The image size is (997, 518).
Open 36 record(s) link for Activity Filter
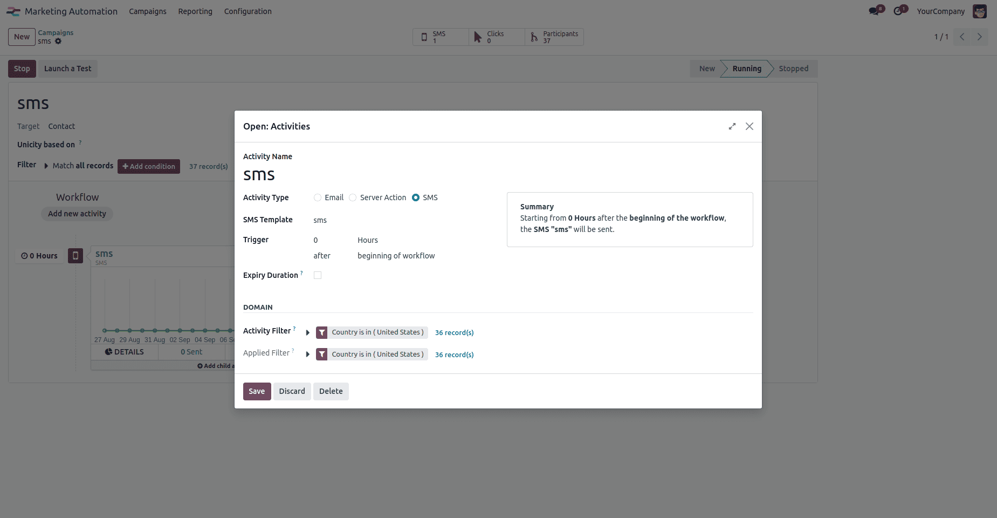coord(455,333)
